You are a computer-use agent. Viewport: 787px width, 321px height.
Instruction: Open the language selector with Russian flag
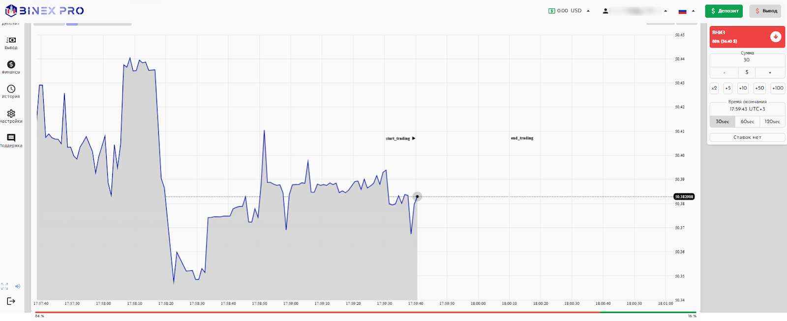(x=686, y=11)
